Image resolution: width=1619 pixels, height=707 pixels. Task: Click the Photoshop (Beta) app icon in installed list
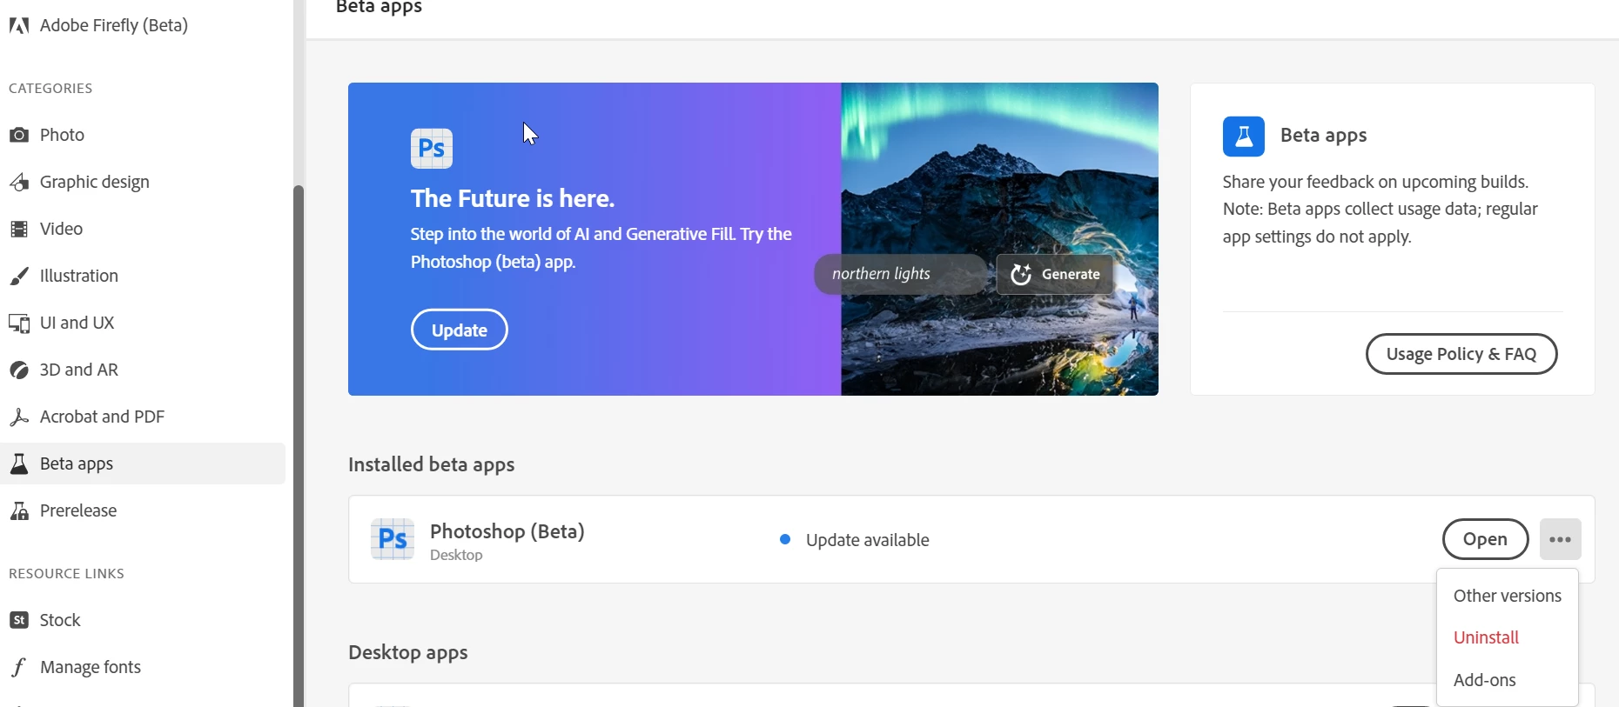393,539
